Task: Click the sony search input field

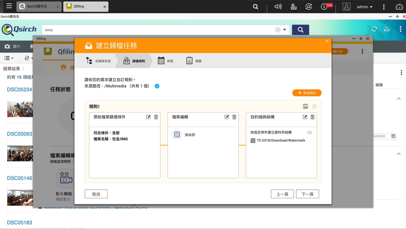Action: point(156,30)
